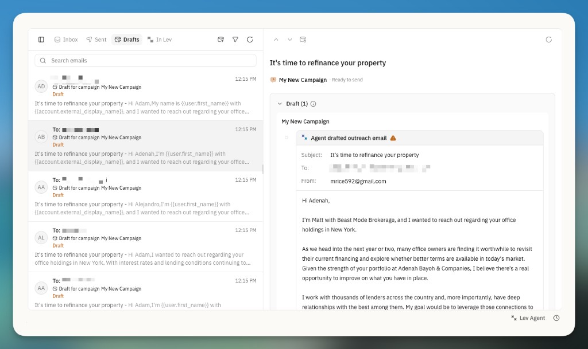Click the email title It's time to refinance
588x349 pixels.
pos(328,63)
